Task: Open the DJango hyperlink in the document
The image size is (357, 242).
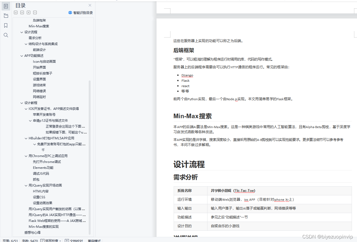Action: coord(187,75)
